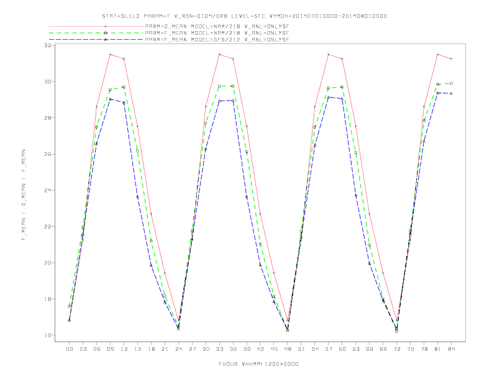Click y-axis tick value 20
This screenshot has width=492, height=380.
click(x=47, y=263)
